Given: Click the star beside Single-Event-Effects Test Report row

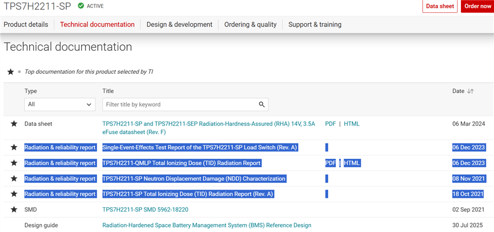Looking at the screenshot, I should coord(14,147).
